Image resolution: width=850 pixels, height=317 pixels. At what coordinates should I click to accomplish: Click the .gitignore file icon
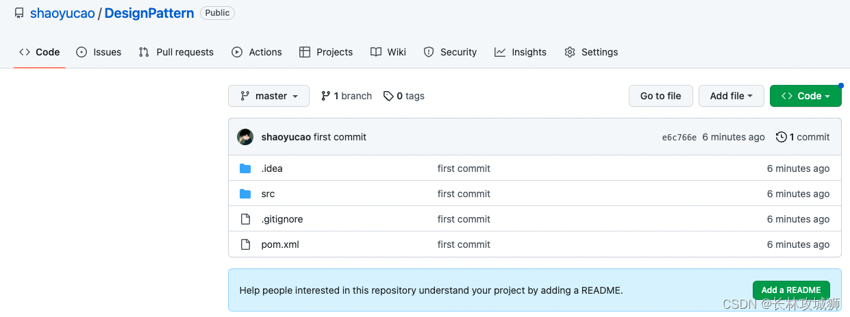pyautogui.click(x=245, y=219)
